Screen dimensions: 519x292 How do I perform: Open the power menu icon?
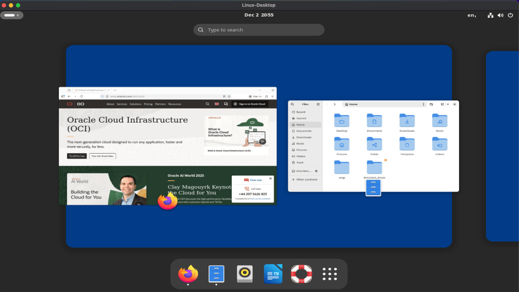[x=510, y=15]
